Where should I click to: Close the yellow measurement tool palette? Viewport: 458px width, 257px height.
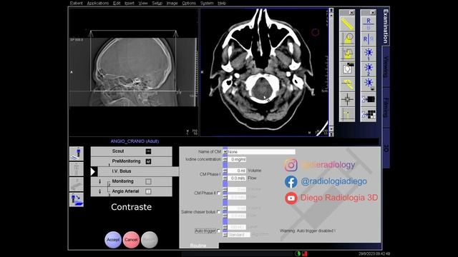click(x=351, y=13)
